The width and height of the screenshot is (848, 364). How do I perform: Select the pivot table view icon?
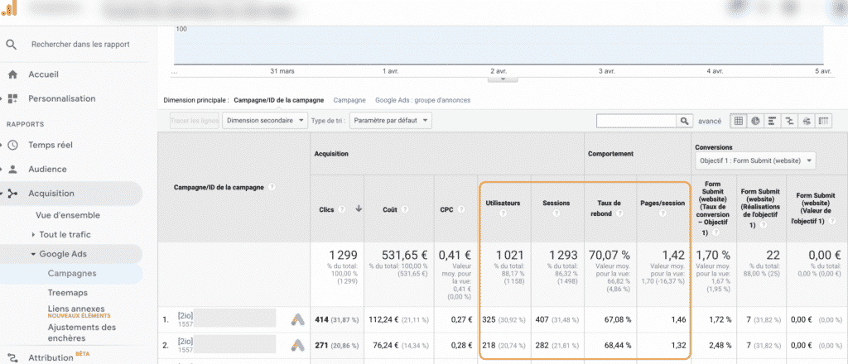coord(823,121)
